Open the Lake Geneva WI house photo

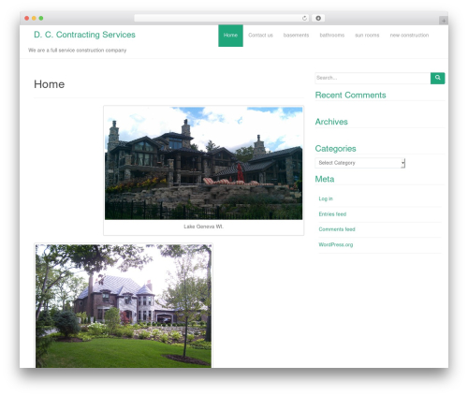[203, 163]
